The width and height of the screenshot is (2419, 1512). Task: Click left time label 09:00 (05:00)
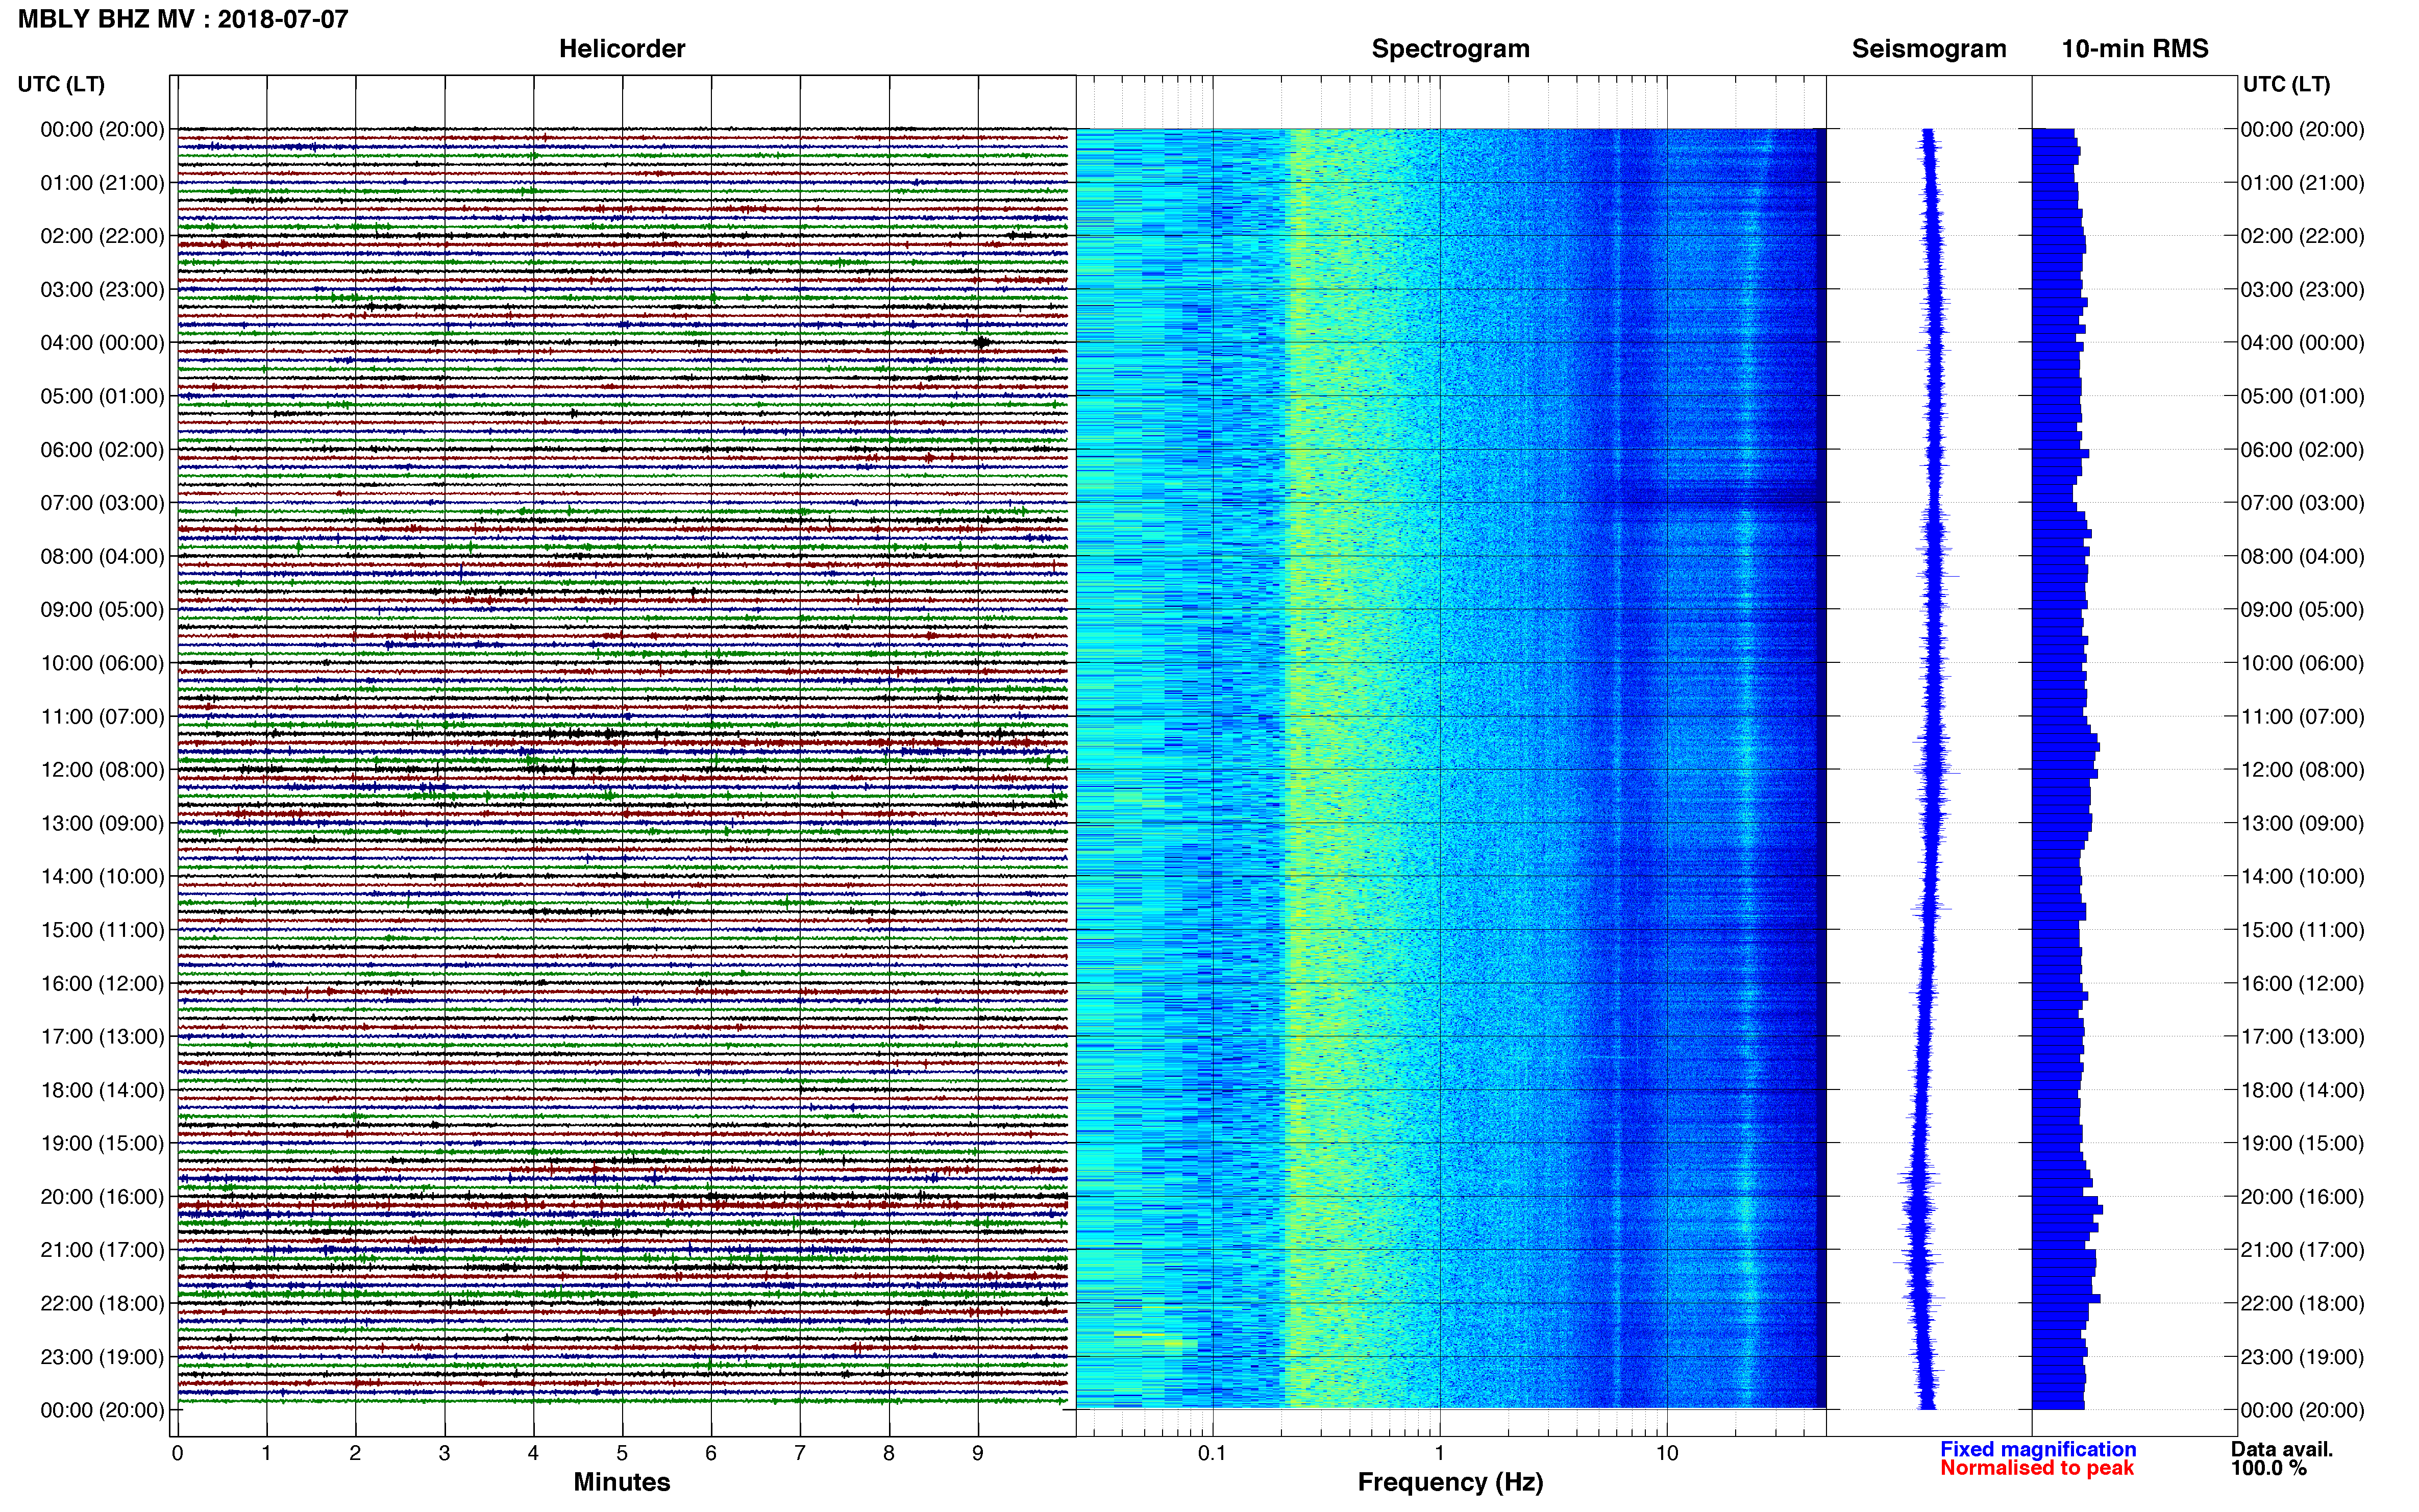(102, 610)
